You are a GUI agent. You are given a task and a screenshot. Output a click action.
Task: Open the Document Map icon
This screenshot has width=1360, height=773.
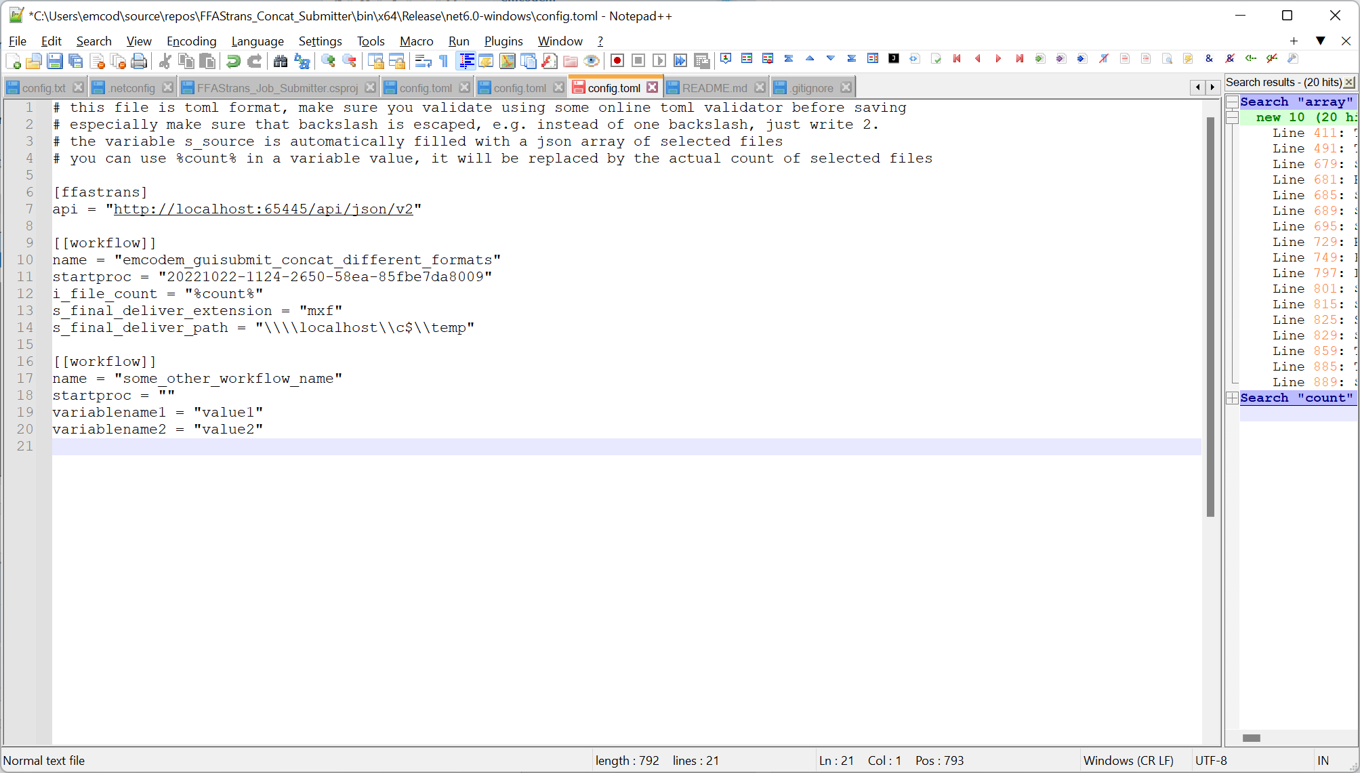coord(508,61)
